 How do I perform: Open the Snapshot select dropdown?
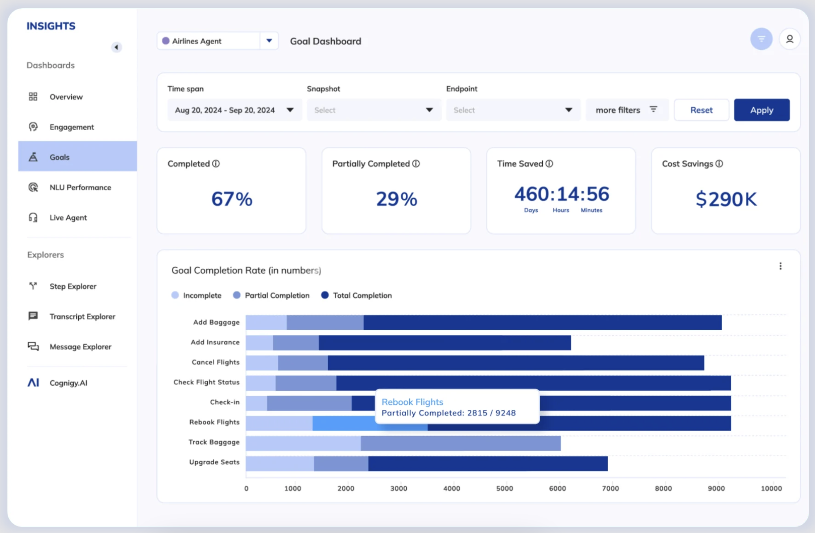[x=374, y=110]
